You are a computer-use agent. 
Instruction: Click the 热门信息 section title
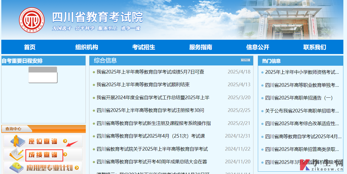pos(271,61)
